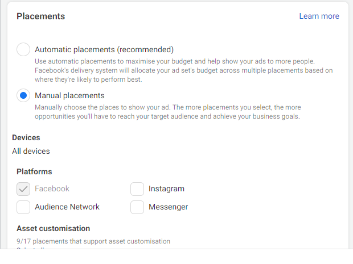Select Manual placements radio button
353x264 pixels.
pos(23,95)
